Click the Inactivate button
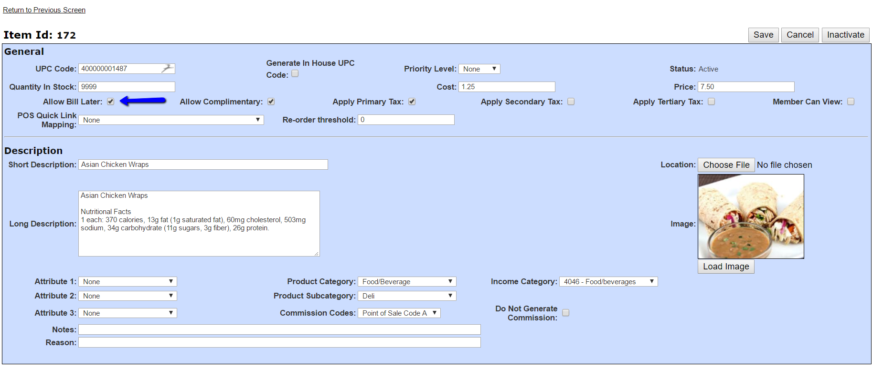The height and width of the screenshot is (370, 883). click(845, 35)
